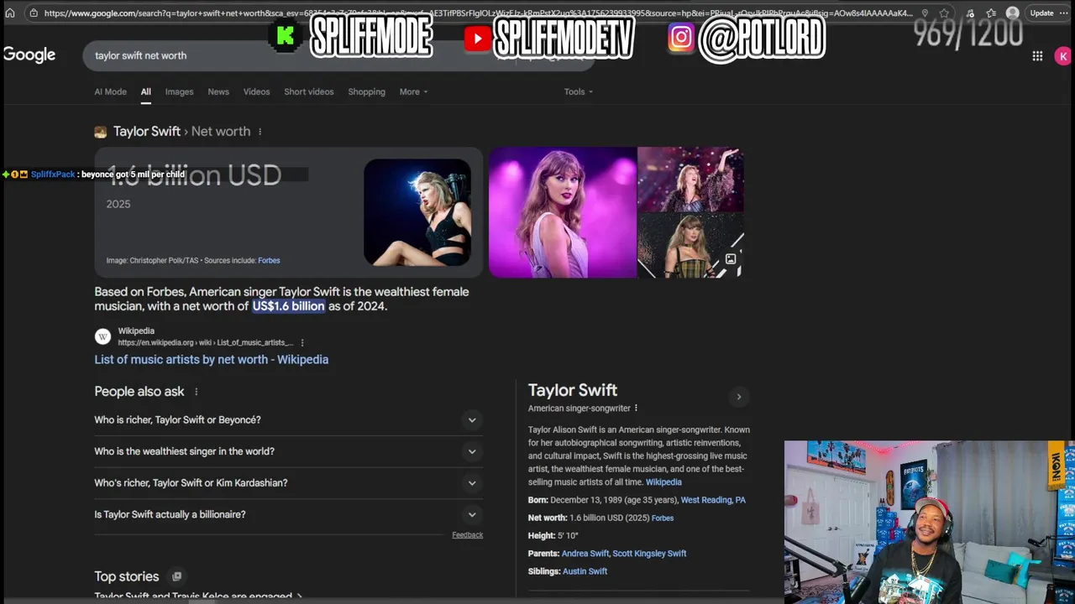1075x604 pixels.
Task: Open the Forbes source link under image
Action: (x=269, y=261)
